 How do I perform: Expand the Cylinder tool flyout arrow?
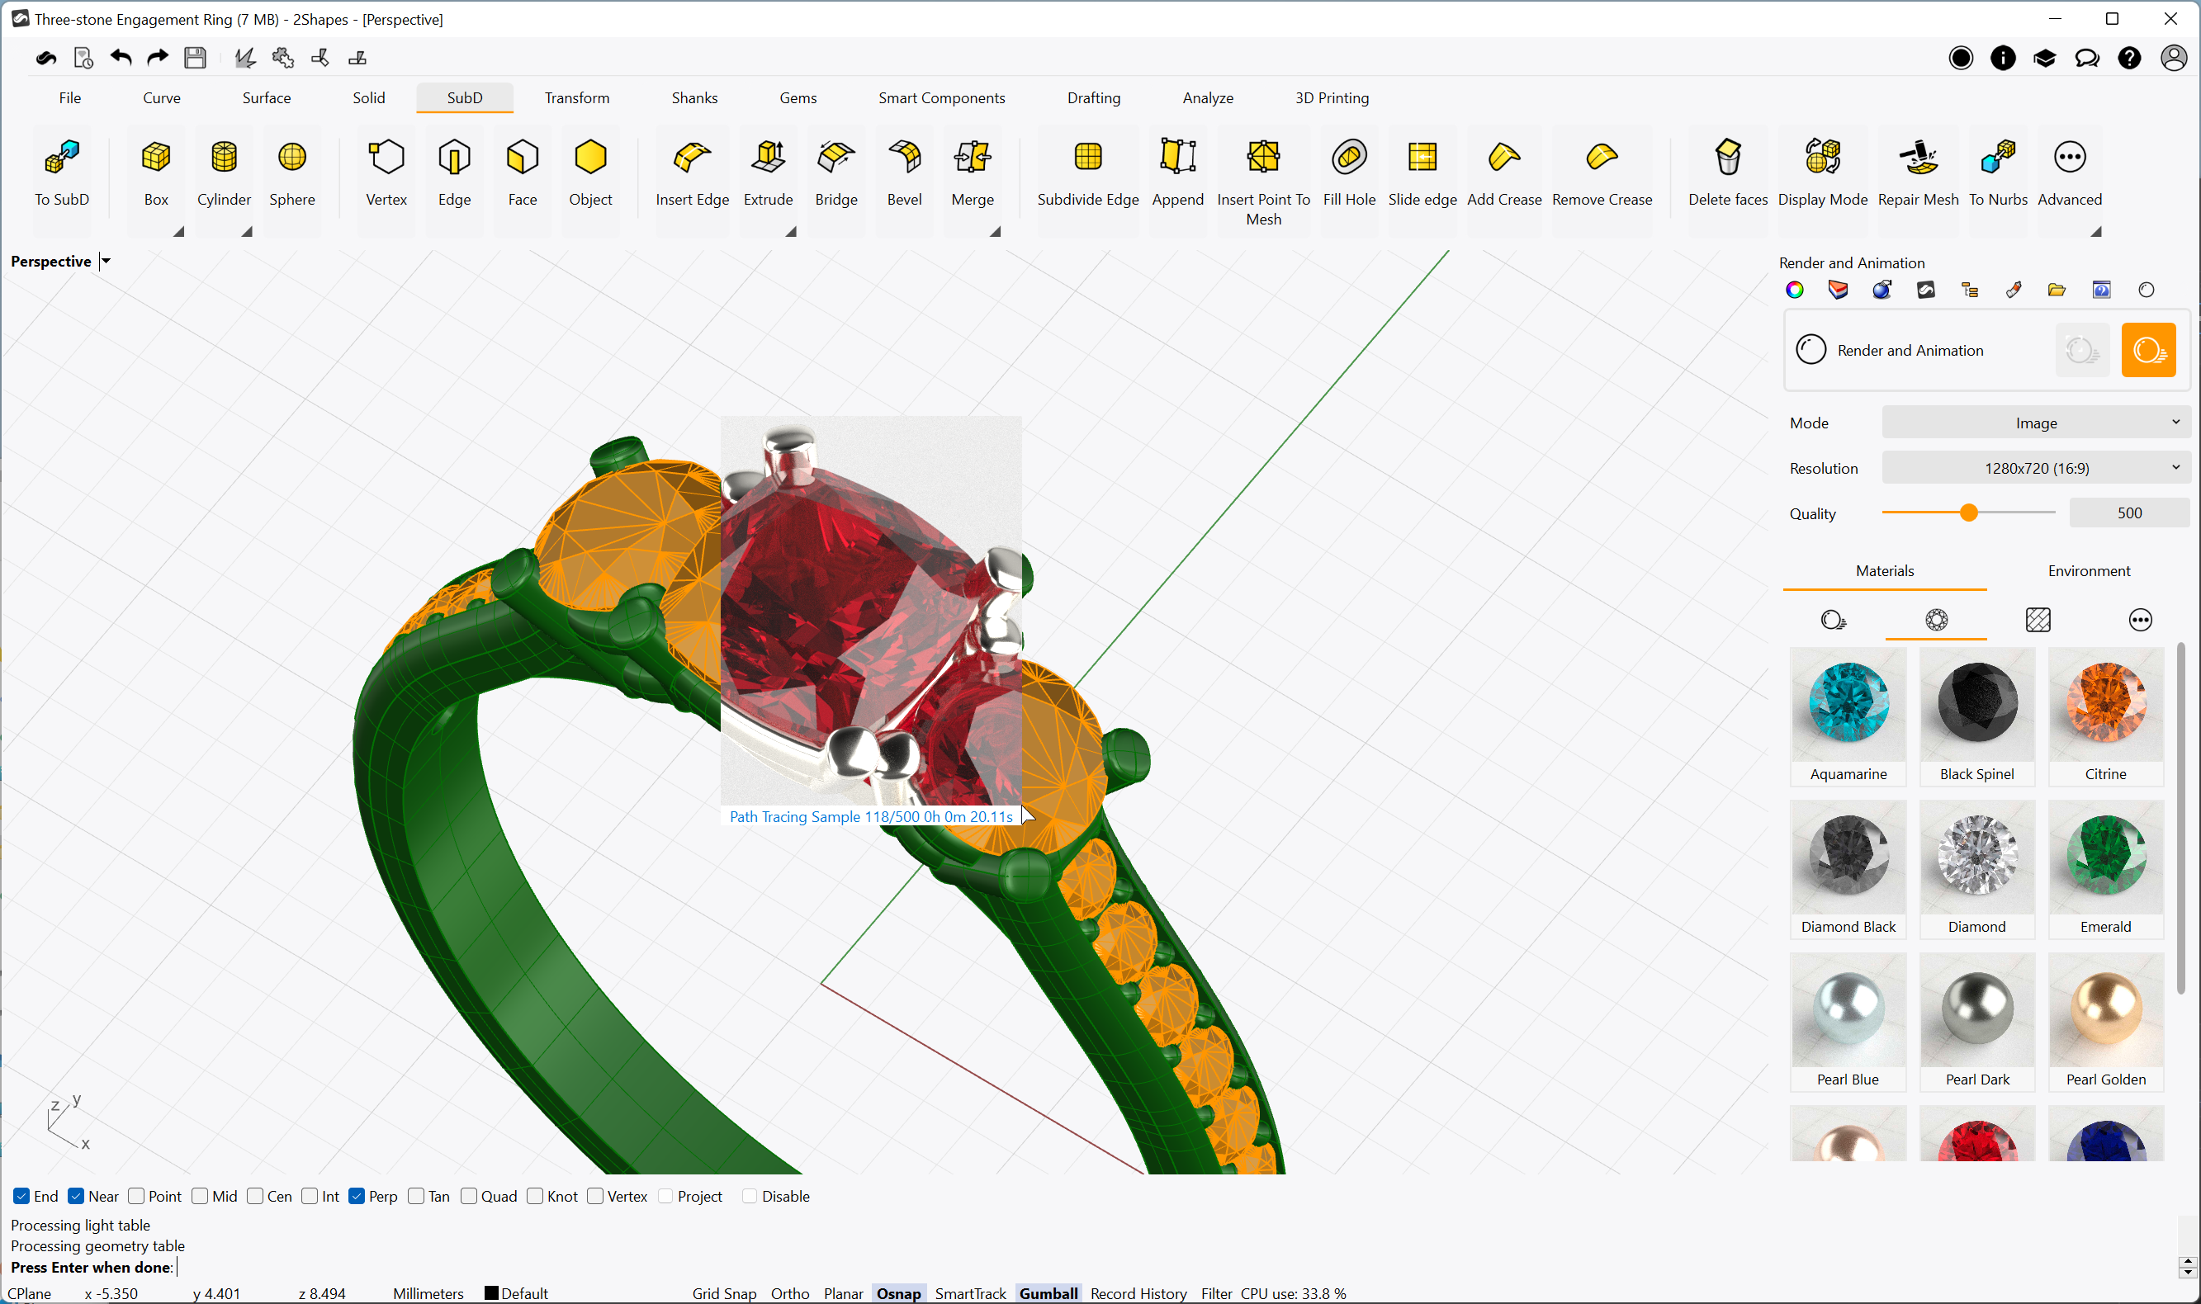tap(247, 232)
